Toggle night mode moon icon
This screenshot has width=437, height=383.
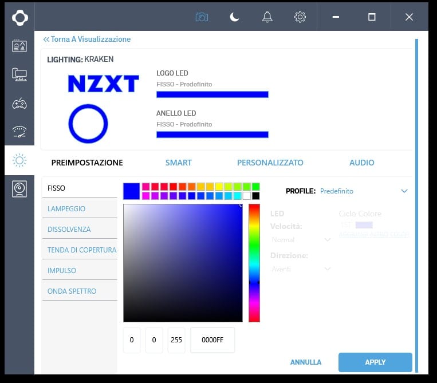[x=234, y=17]
